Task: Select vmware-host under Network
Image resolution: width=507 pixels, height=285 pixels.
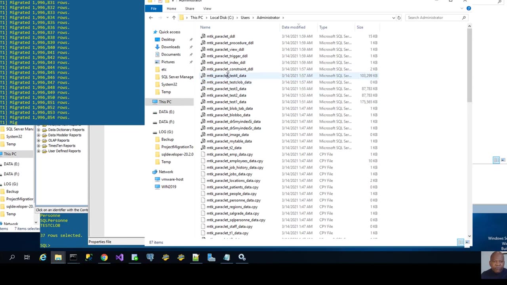Action: tap(172, 179)
